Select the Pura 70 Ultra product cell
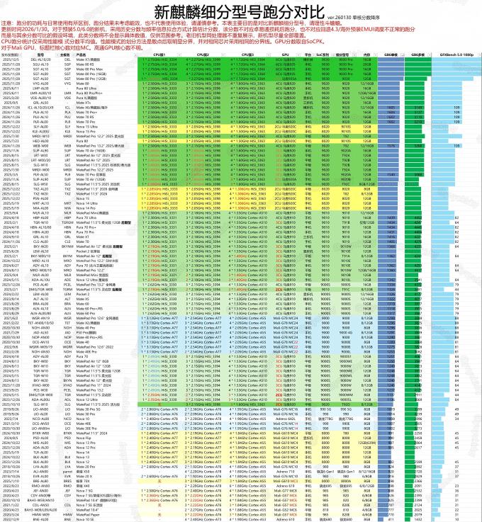Screen dimensions: 482x522 click(x=86, y=217)
